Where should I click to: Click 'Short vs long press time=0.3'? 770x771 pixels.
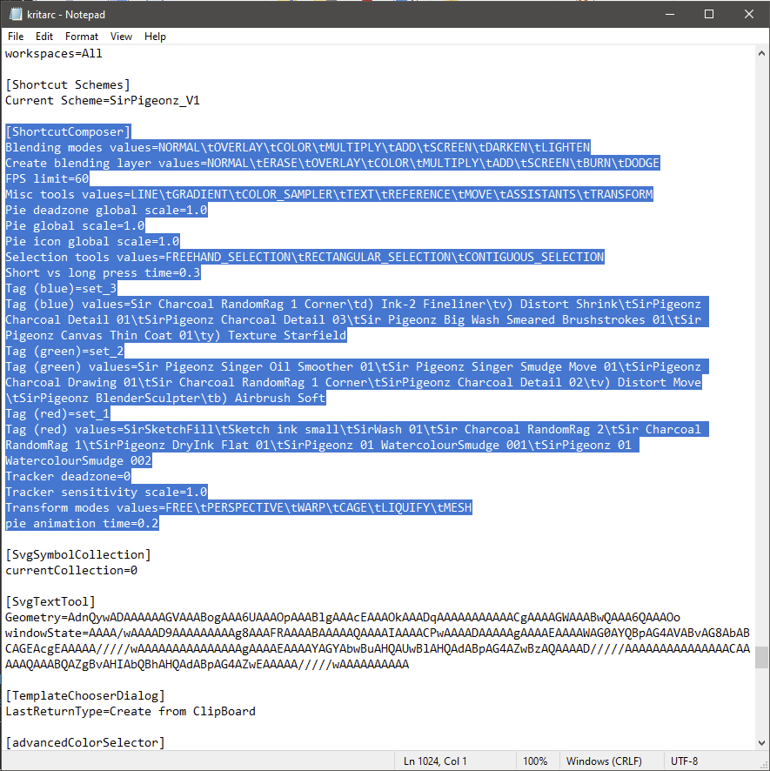click(x=103, y=273)
